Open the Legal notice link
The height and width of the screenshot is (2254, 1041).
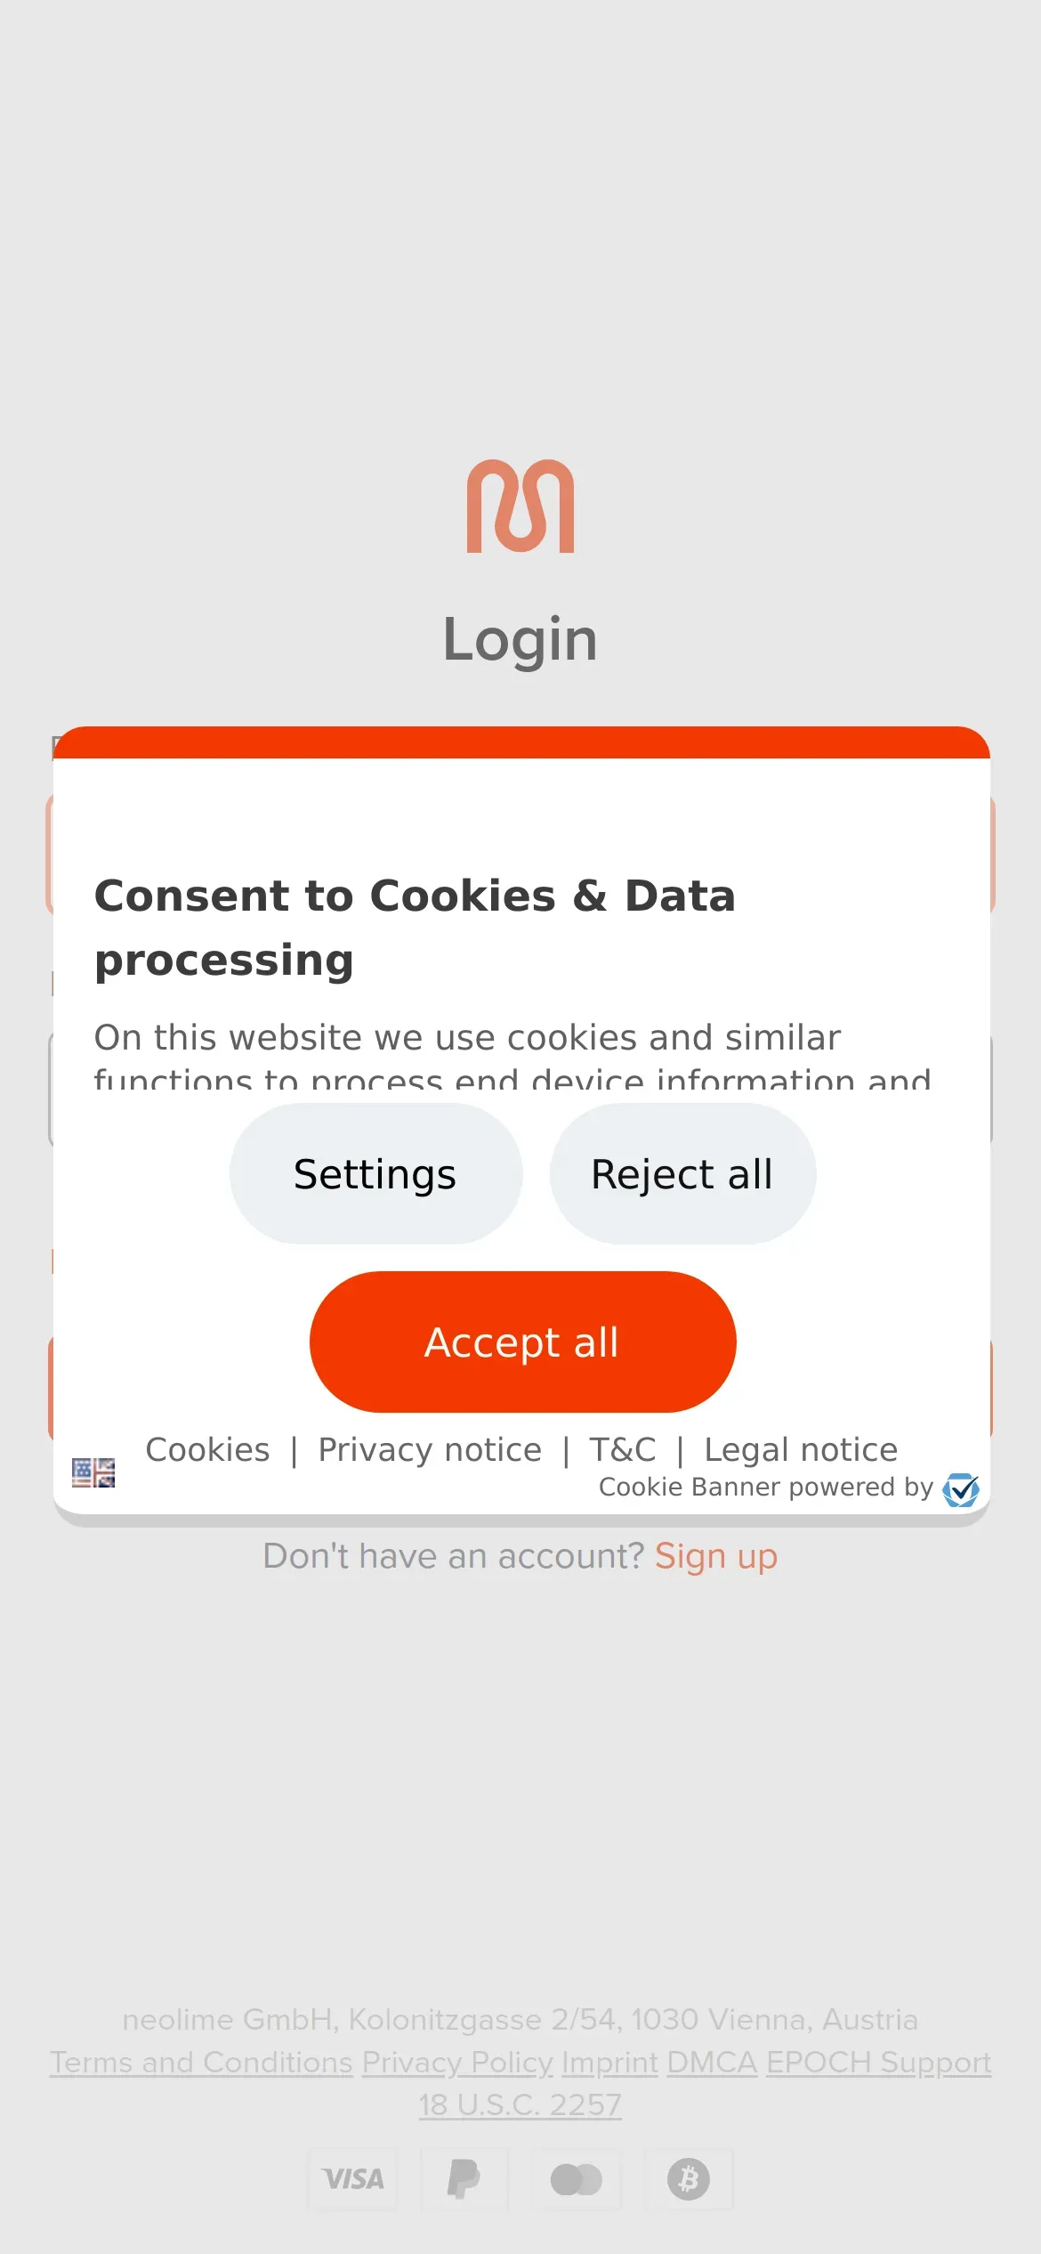click(x=801, y=1450)
